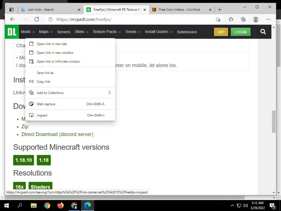Expand the Maps dropdown menu
The image size is (281, 211).
coord(46,32)
